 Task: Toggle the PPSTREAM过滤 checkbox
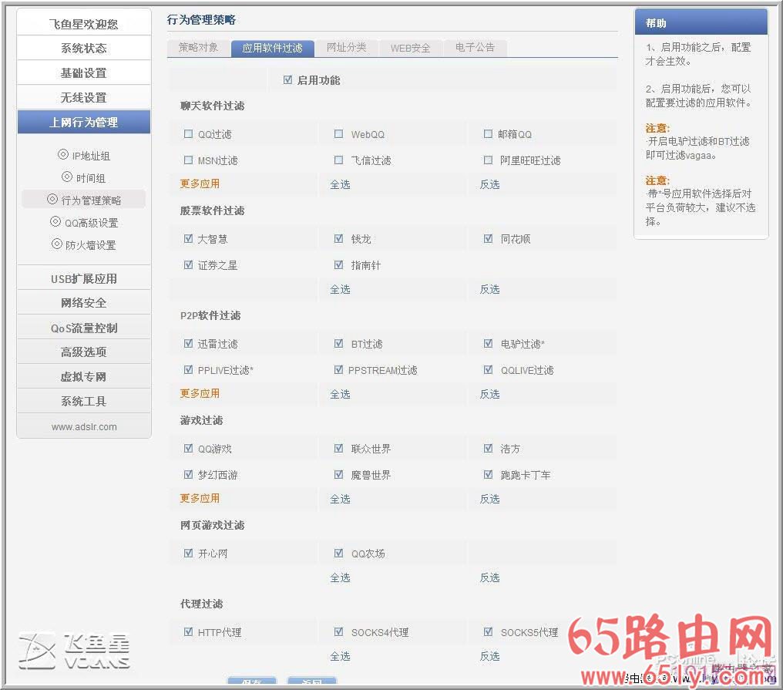coord(338,370)
